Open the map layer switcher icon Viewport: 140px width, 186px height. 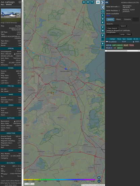(x=98, y=2)
